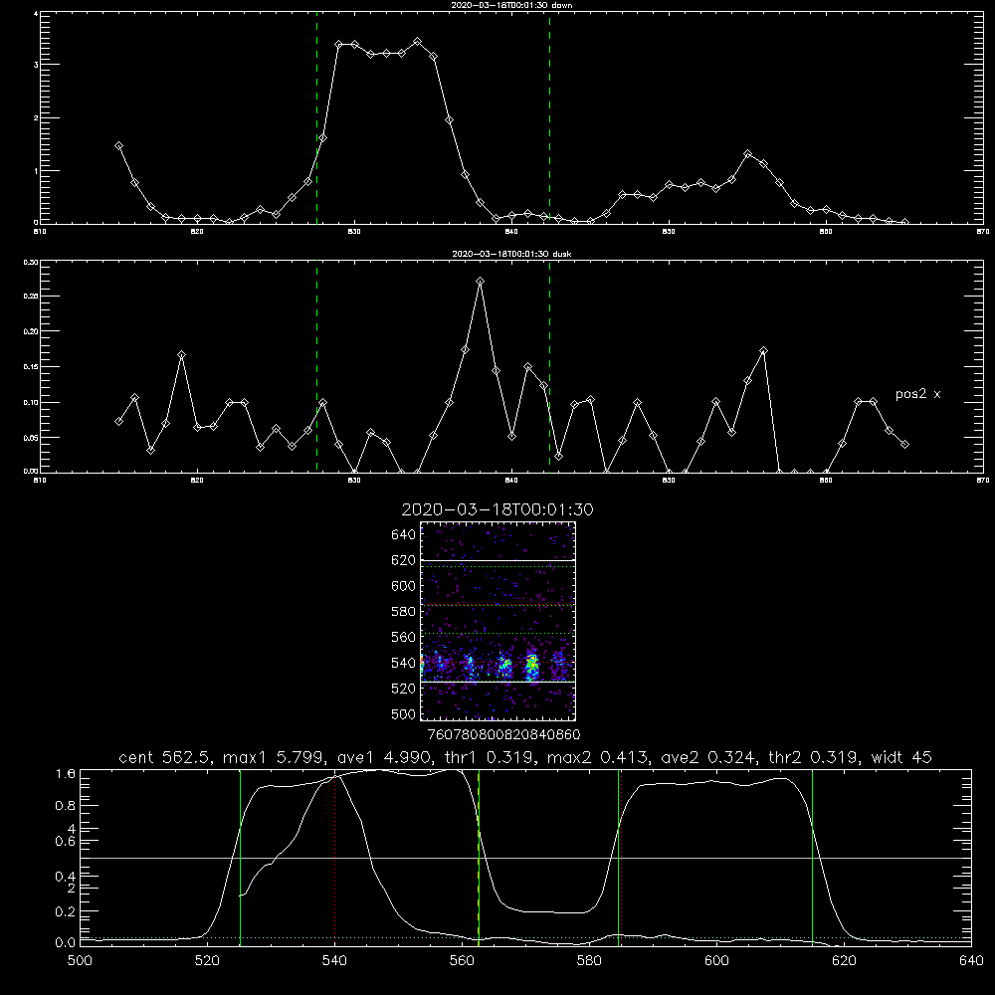Click the "640" y-axis label beside spectrogram

404,534
